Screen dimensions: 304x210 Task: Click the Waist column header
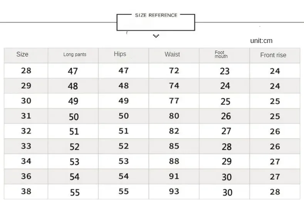172,55
